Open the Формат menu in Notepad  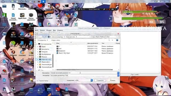(49, 30)
